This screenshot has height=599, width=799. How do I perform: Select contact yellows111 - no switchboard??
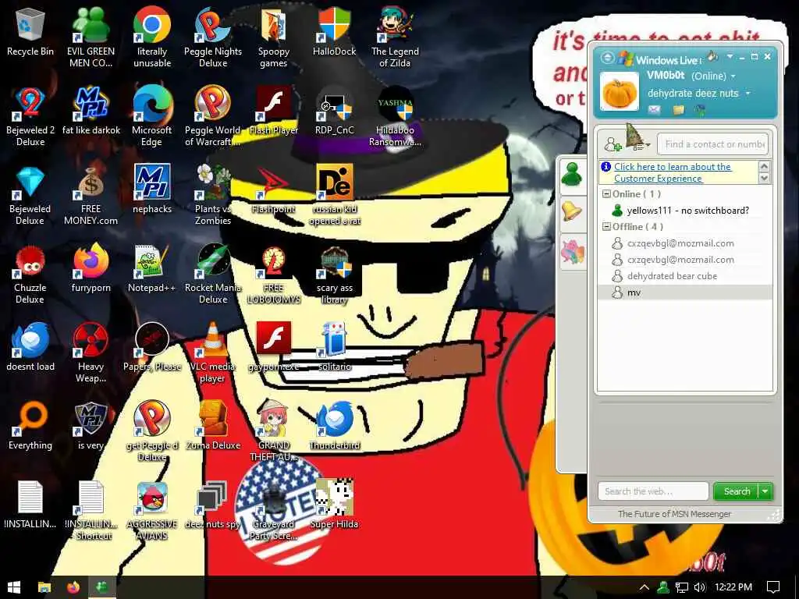pos(685,211)
